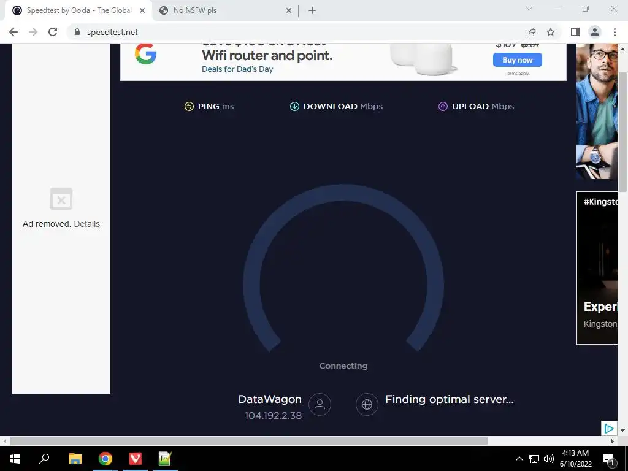This screenshot has height=471, width=628.
Task: Open the notification center icon
Action: (x=608, y=459)
